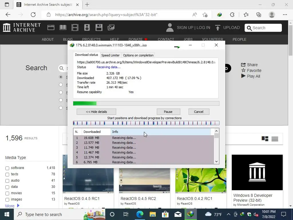
Task: Check the texts media type checkbox
Action: (x=7, y=174)
